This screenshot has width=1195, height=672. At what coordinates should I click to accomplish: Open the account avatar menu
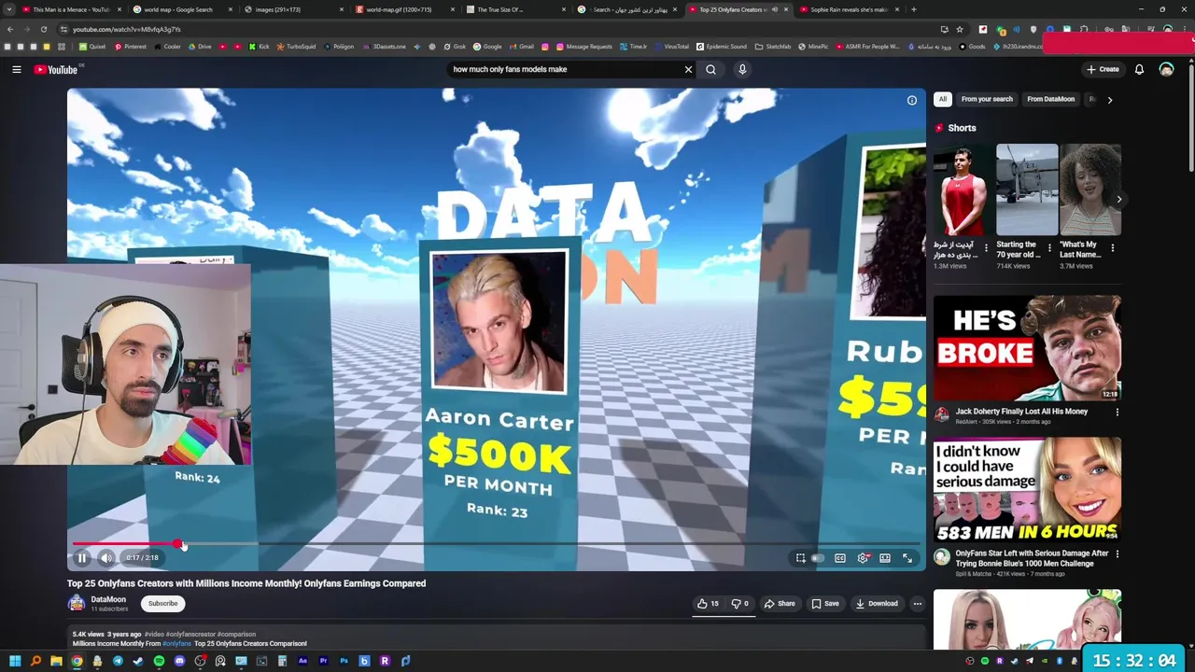1166,69
